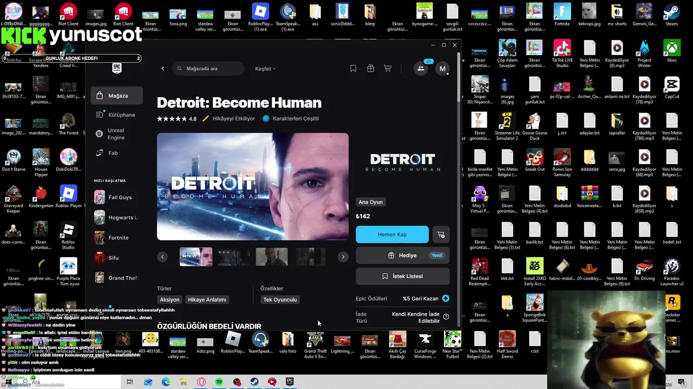Image resolution: width=693 pixels, height=389 pixels.
Task: Open the Hikaye Anlatımı genre tag
Action: pyautogui.click(x=207, y=299)
